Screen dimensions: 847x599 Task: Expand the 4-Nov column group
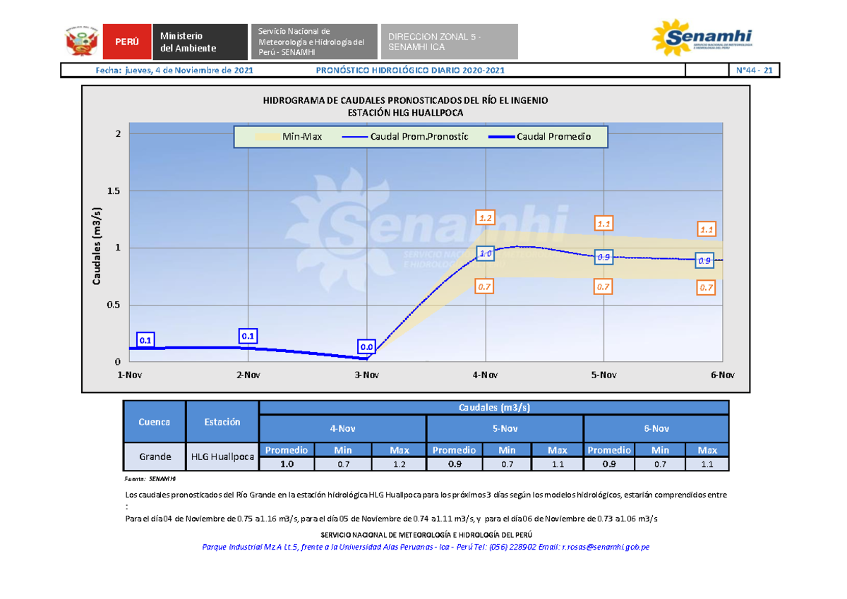tap(342, 428)
